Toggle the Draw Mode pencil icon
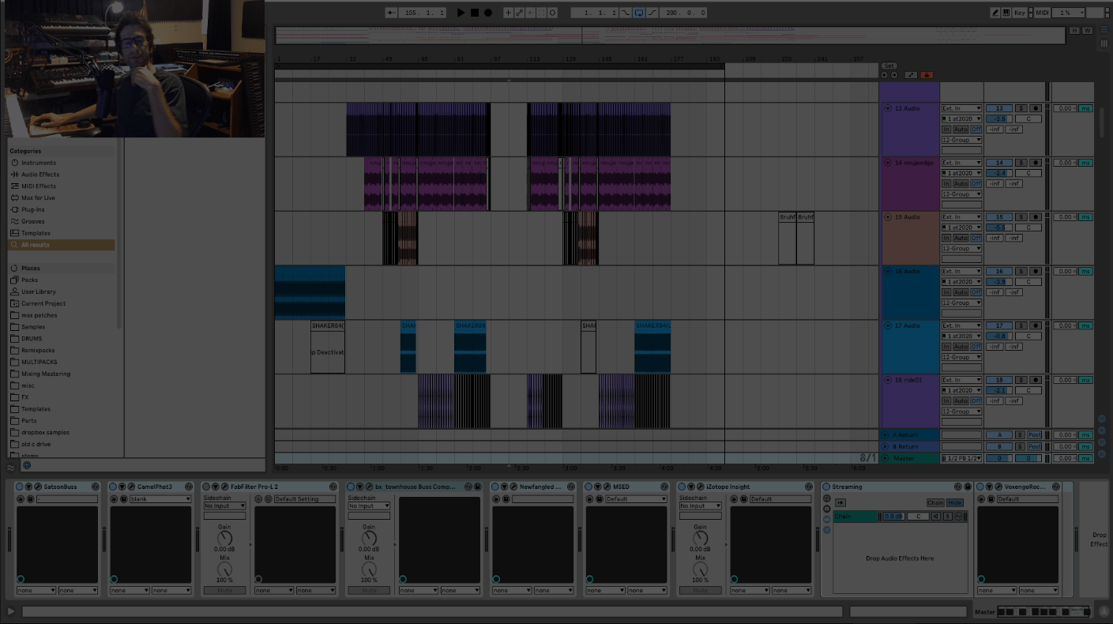This screenshot has height=624, width=1113. (995, 13)
